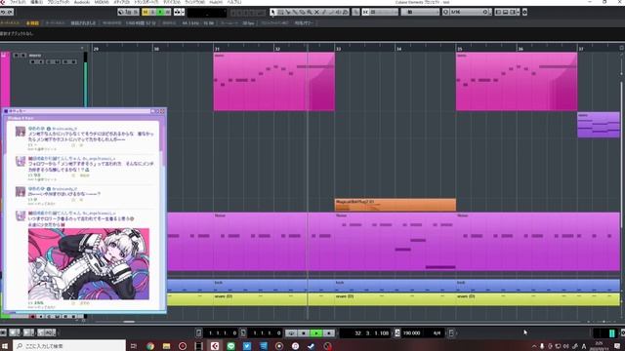Open the ファイル (File) menu
Viewport: 625px width, 351px height.
[x=18, y=2]
